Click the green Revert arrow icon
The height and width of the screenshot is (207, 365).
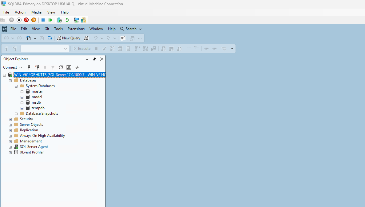tap(67, 20)
